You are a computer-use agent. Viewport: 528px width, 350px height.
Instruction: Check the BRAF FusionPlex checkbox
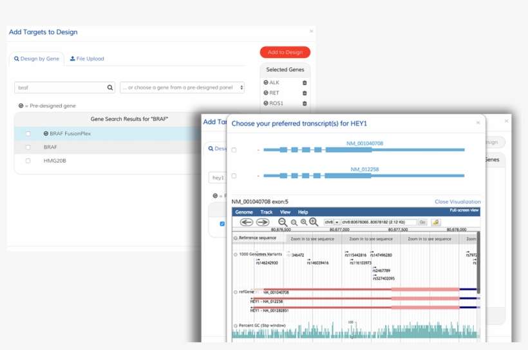[28, 134]
